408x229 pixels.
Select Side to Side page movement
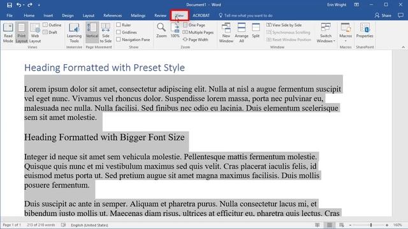[106, 32]
